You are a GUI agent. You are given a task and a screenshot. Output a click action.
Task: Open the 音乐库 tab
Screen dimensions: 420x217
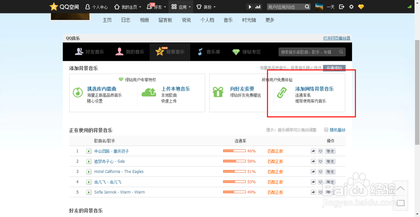(x=209, y=52)
